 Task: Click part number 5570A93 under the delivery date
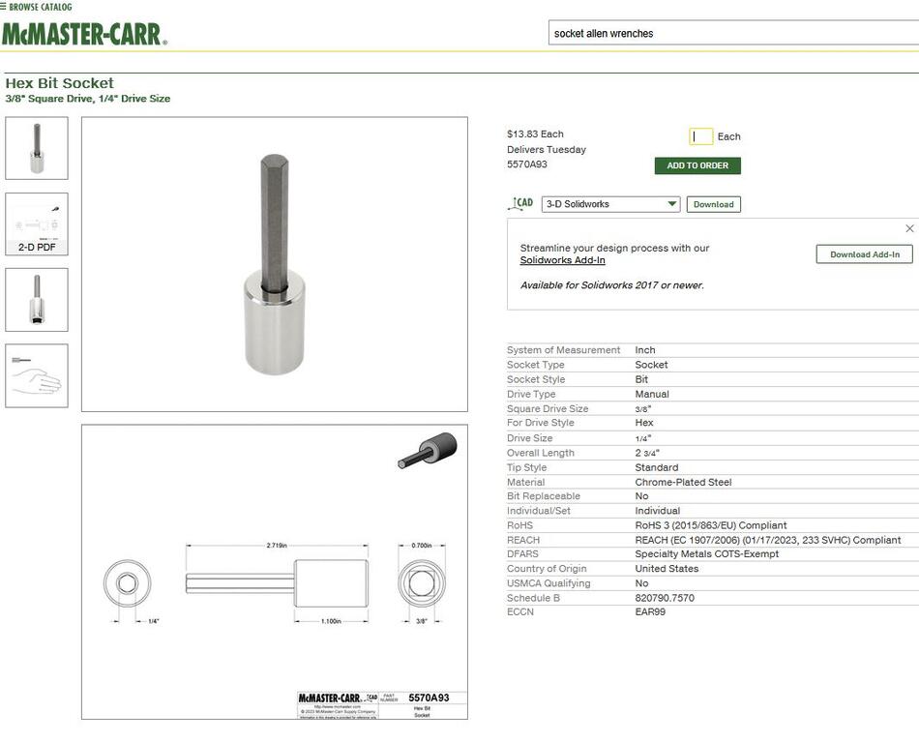[526, 164]
